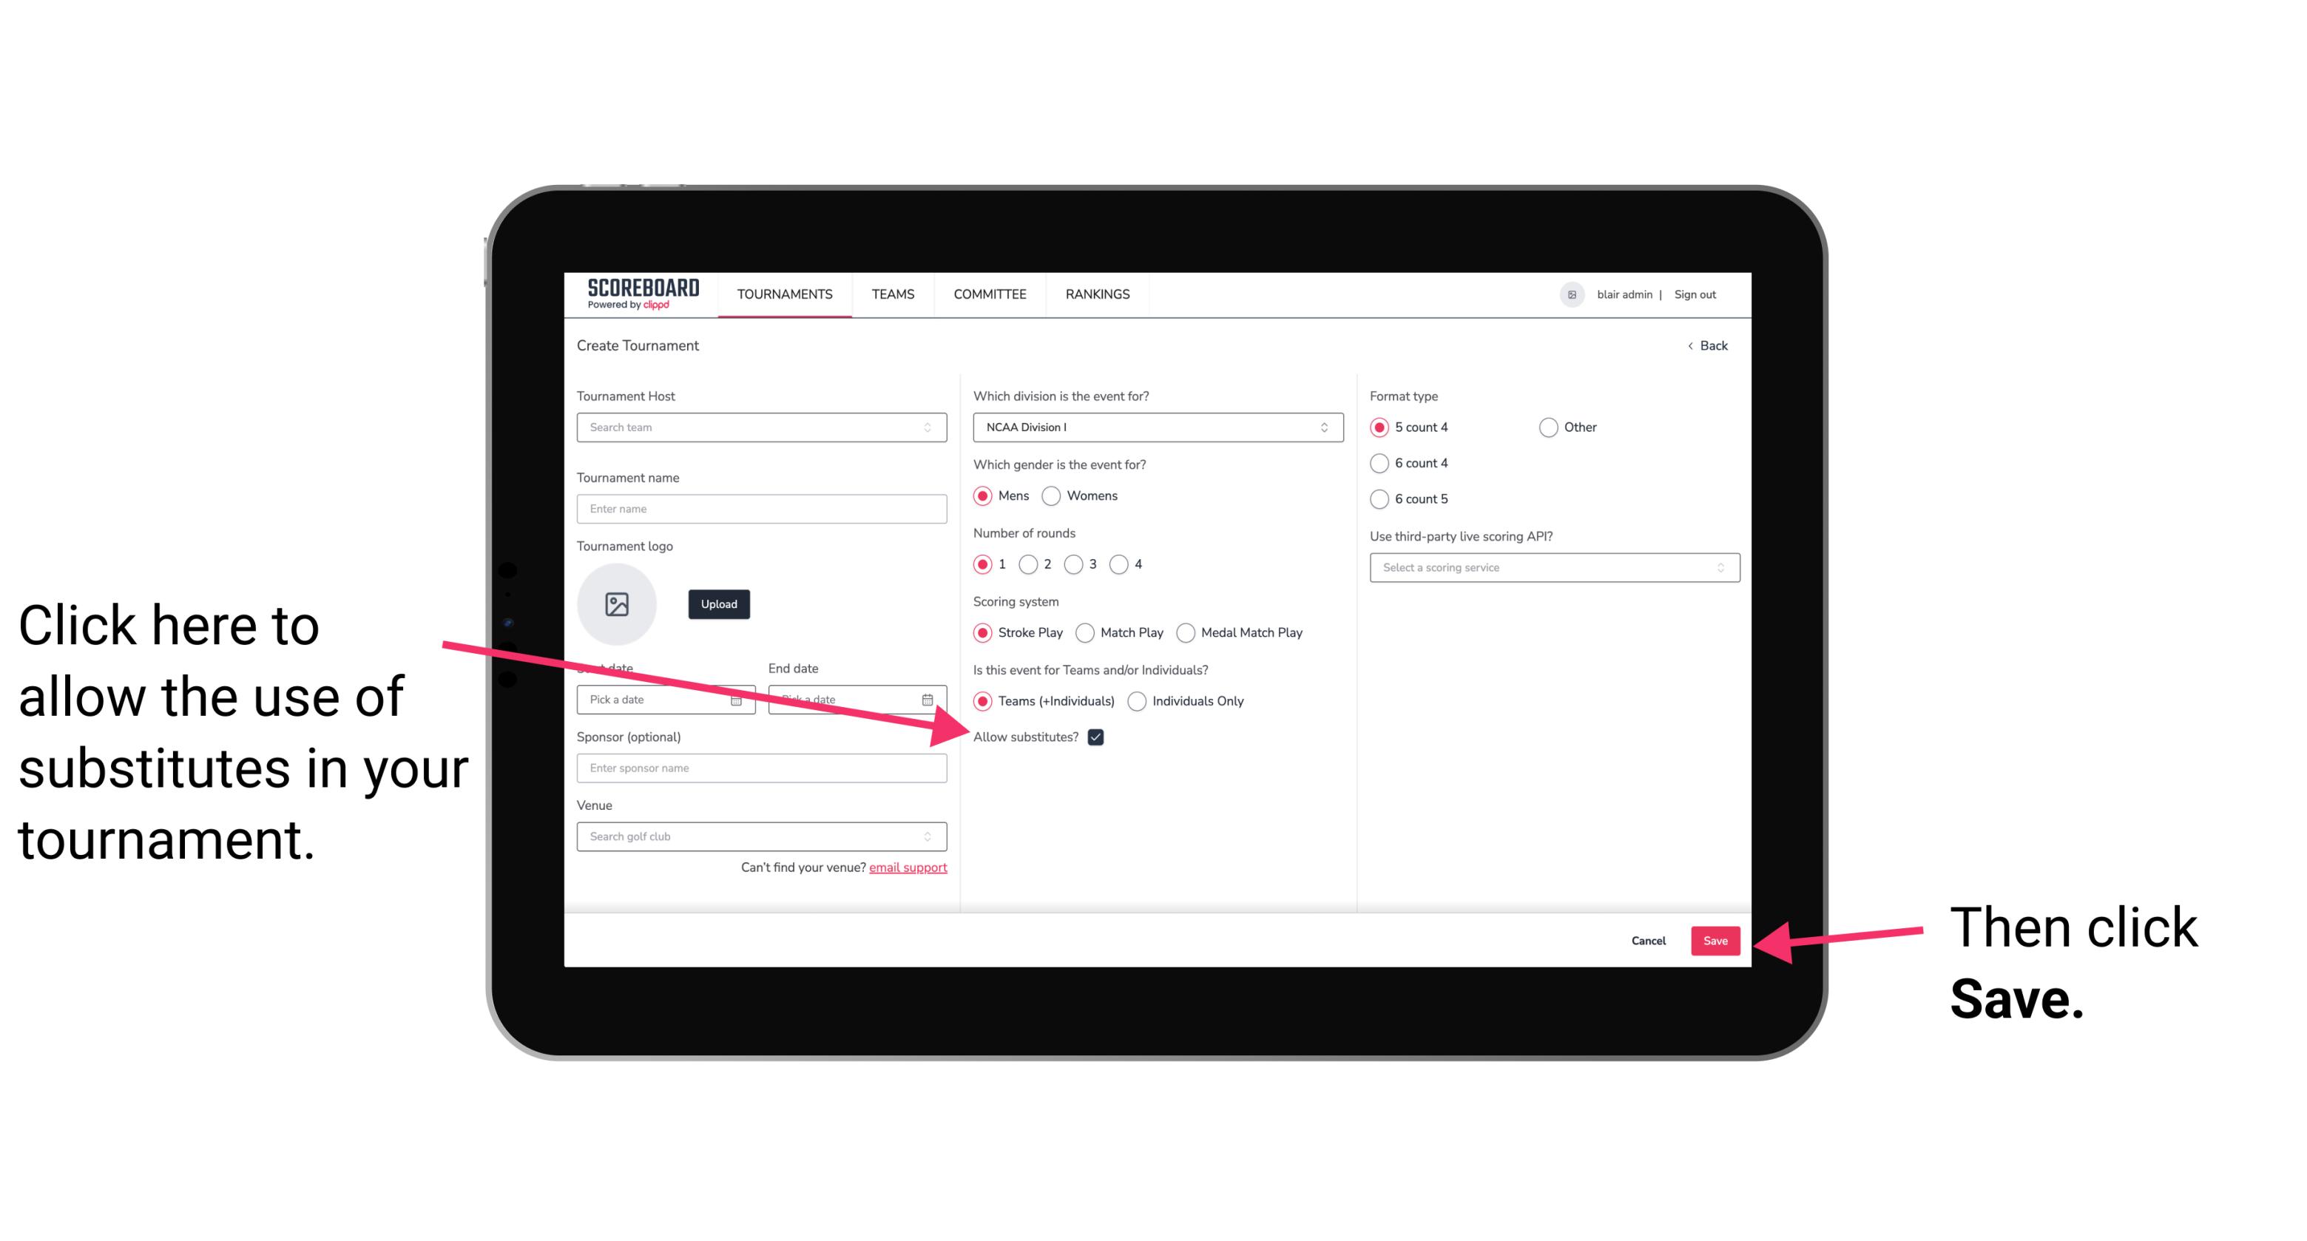Screen dimensions: 2307x1241
Task: Open the RANKINGS tab
Action: tap(1095, 294)
